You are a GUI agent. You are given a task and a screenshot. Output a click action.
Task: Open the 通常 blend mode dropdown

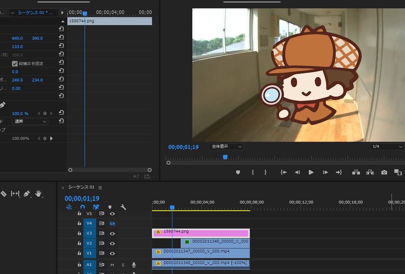[30, 121]
